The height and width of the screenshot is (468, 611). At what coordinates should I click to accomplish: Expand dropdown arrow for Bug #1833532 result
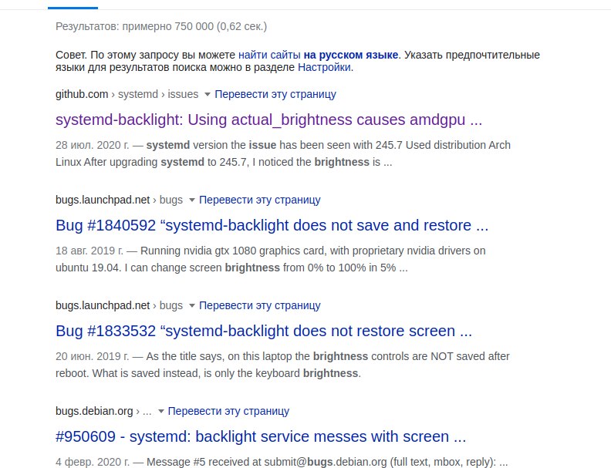pos(192,305)
